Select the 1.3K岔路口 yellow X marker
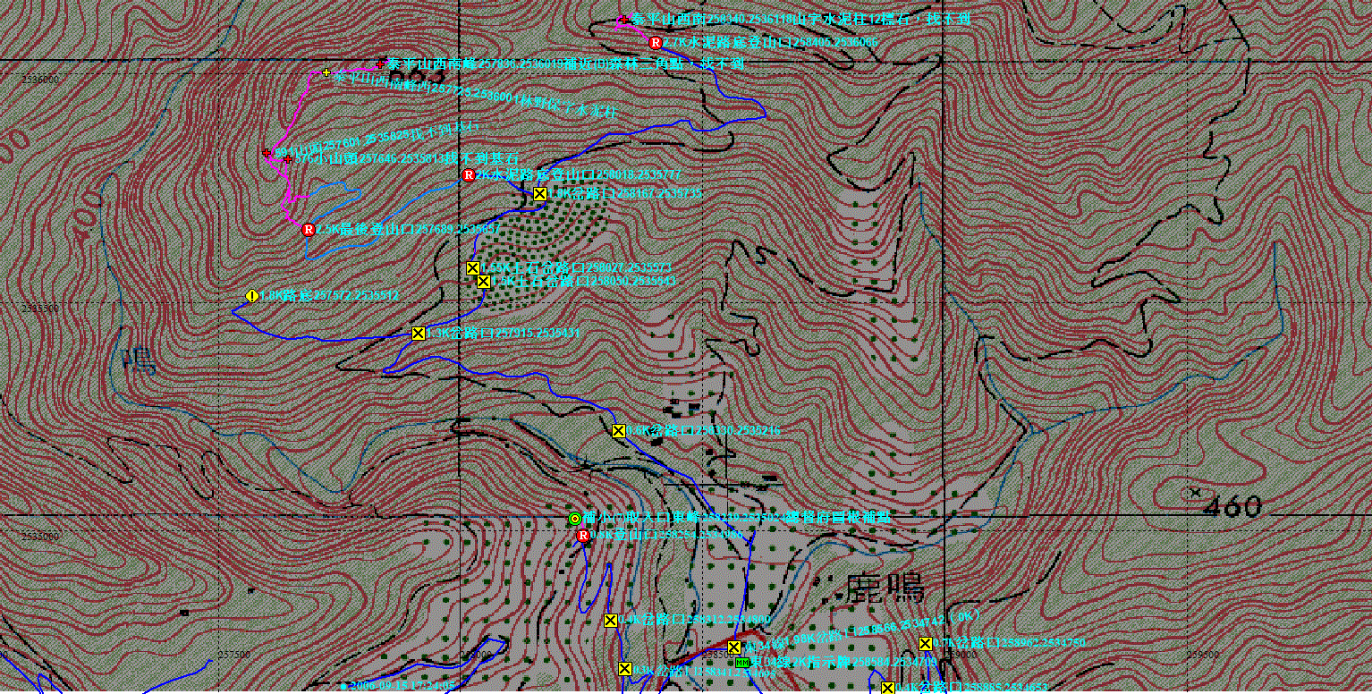This screenshot has height=694, width=1372. [418, 334]
